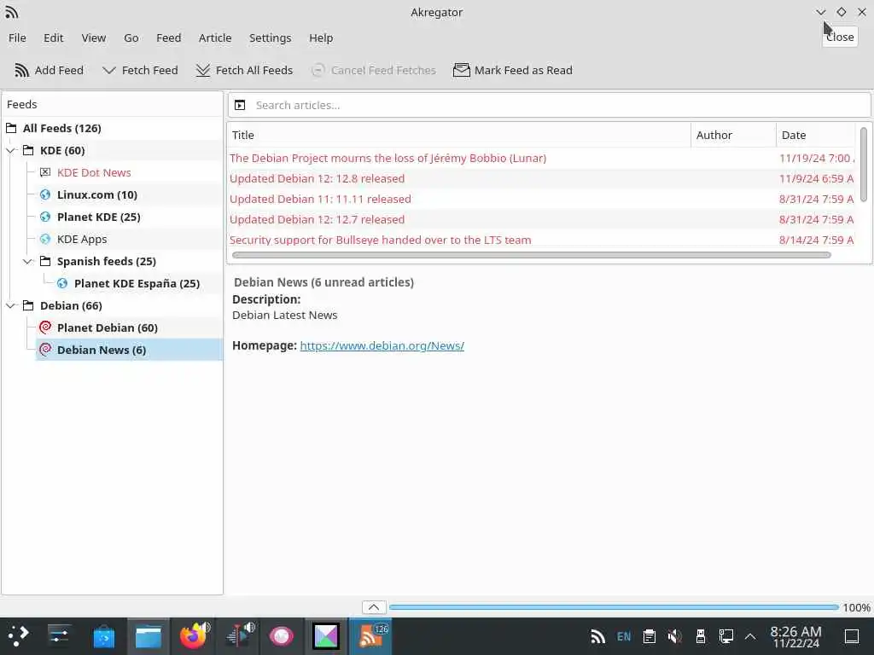Switch to Firefox in the taskbar

(194, 636)
